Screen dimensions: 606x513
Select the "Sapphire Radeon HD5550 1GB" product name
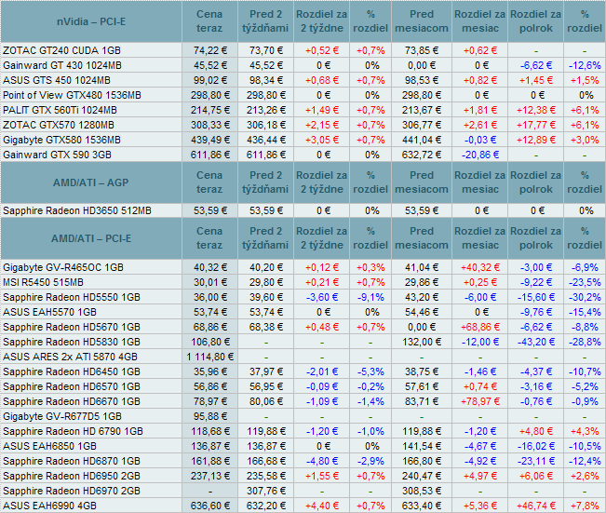click(x=72, y=297)
